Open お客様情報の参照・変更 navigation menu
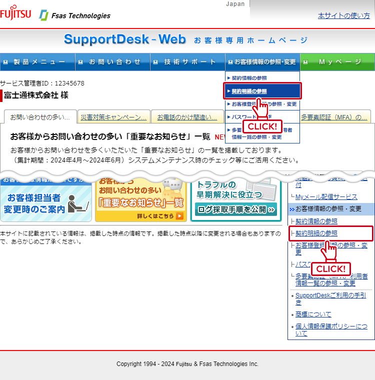375x380 pixels. [x=263, y=62]
